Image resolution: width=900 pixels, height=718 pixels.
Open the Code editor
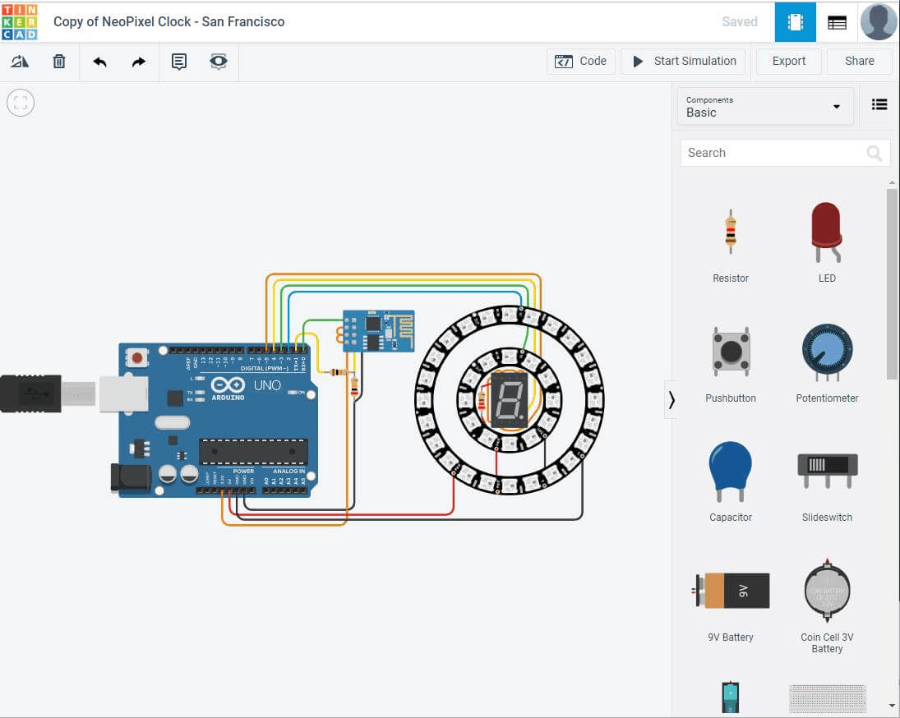point(581,61)
